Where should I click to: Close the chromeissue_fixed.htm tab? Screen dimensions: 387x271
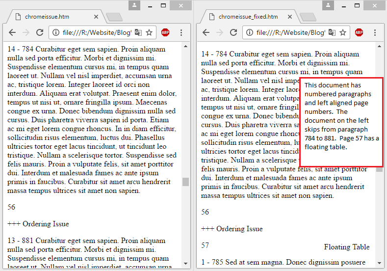pyautogui.click(x=290, y=17)
